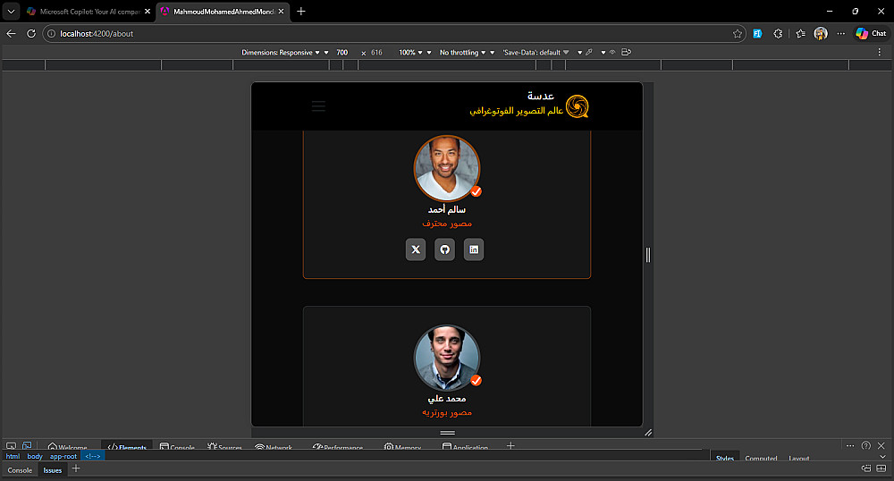Open the Welcome DevTools tab

(68, 446)
